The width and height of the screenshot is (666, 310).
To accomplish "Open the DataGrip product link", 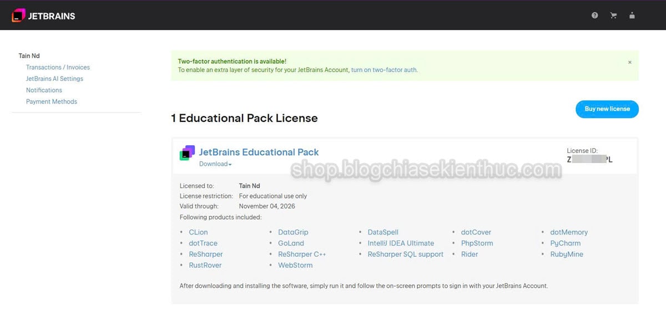I will tap(293, 232).
